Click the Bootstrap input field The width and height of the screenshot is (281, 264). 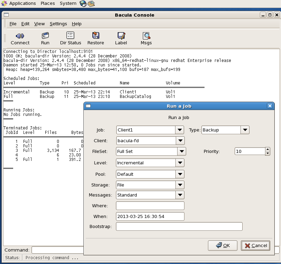pos(179,227)
